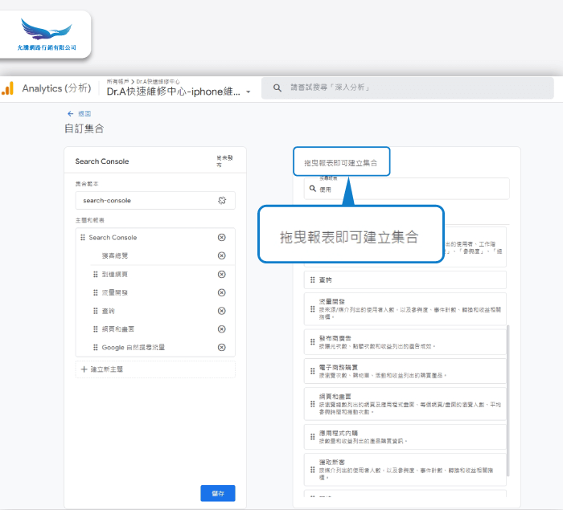Click remove icon beside 流量開發 in left panel
The image size is (563, 510).
point(222,292)
